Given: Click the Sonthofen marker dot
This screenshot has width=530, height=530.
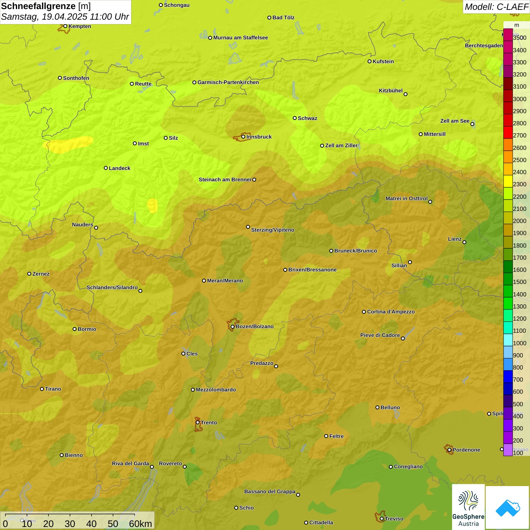Looking at the screenshot, I should 59,78.
